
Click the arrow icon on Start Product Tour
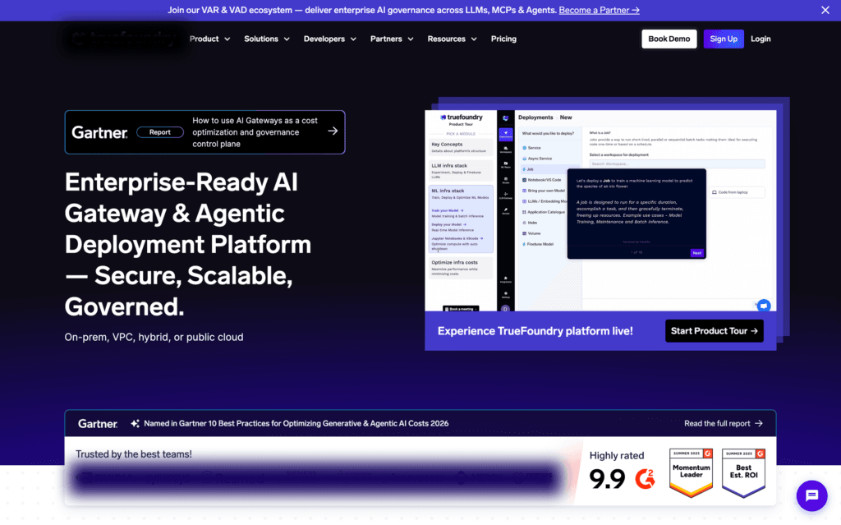pos(754,330)
